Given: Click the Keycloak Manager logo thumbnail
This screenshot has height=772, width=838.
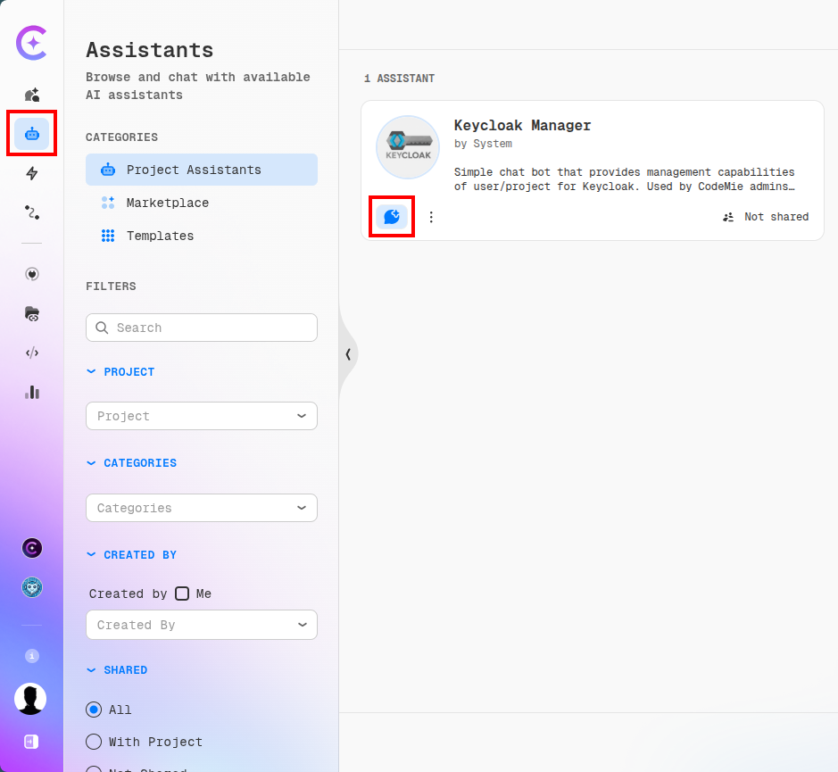Looking at the screenshot, I should tap(408, 147).
